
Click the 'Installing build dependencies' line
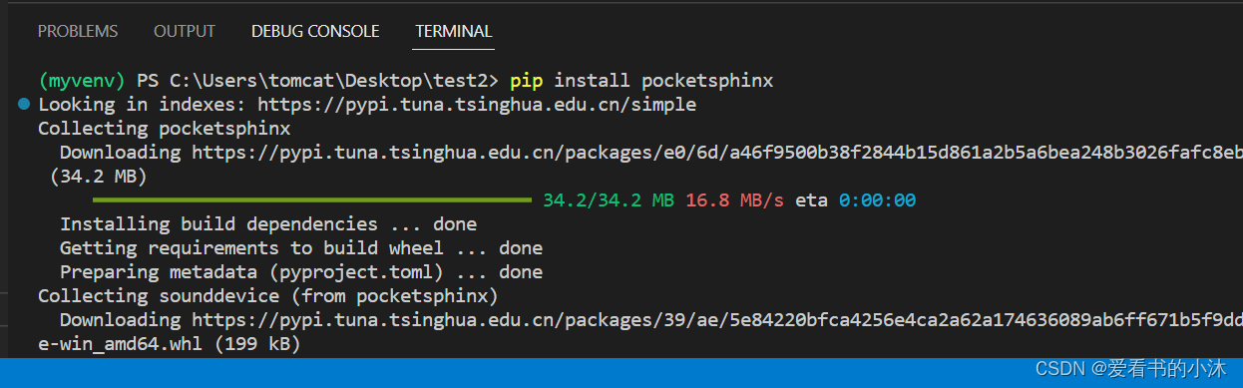coord(268,223)
